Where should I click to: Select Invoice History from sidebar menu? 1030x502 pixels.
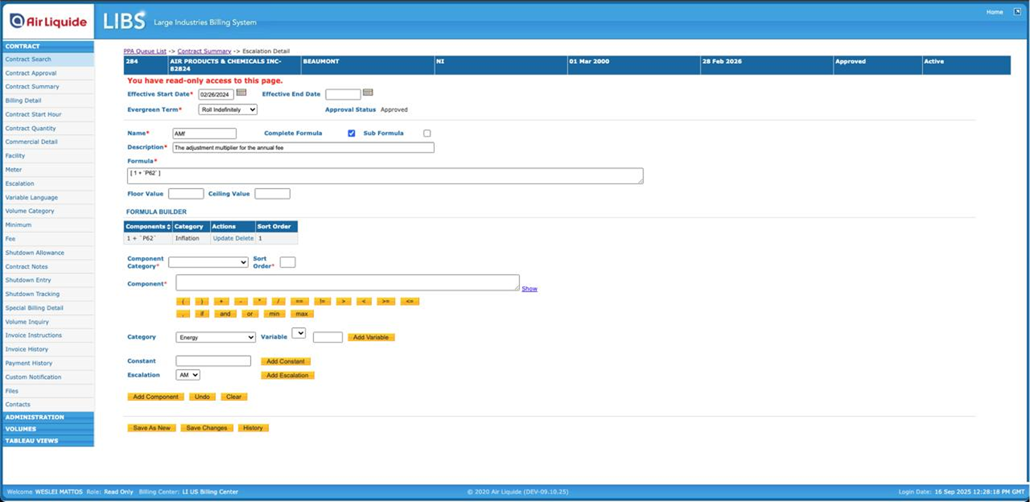pyautogui.click(x=27, y=349)
